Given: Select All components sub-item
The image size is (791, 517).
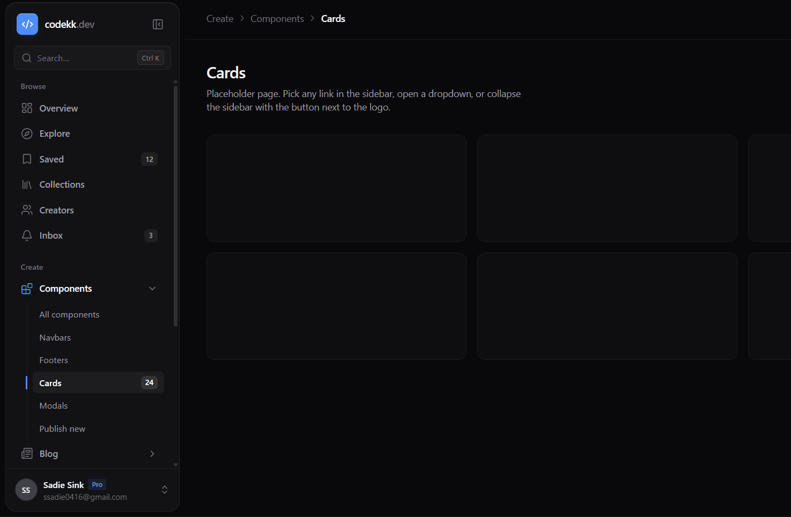Looking at the screenshot, I should point(98,315).
